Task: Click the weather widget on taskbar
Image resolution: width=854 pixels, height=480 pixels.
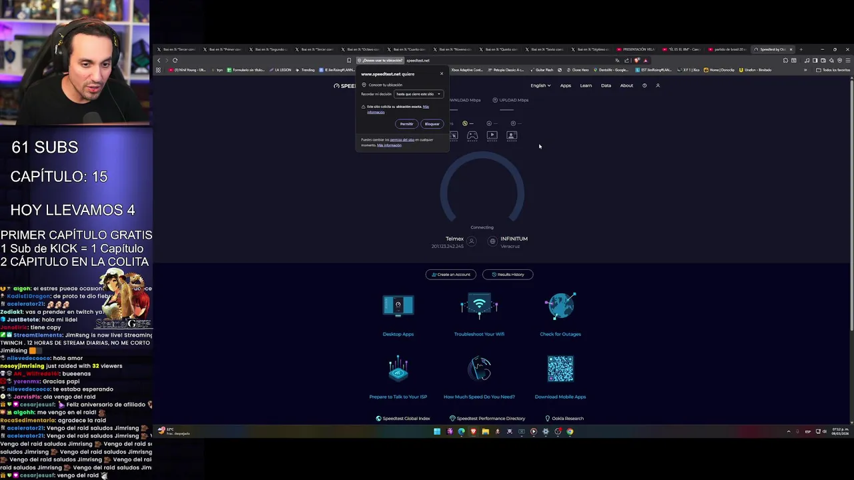Action: tap(175, 431)
